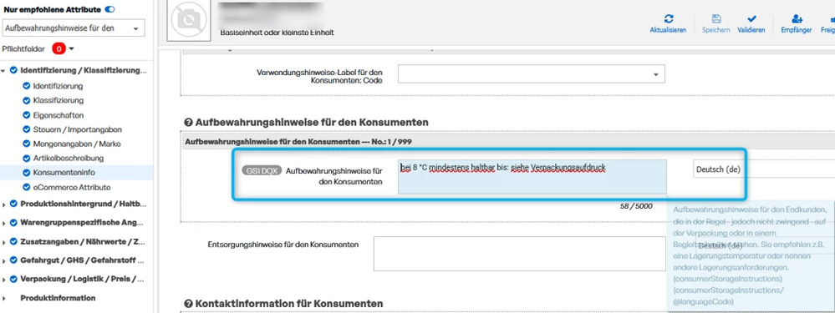This screenshot has height=313, width=835.
Task: Expand Zusatzangaben / Nährwerte section
Action: tap(3, 241)
